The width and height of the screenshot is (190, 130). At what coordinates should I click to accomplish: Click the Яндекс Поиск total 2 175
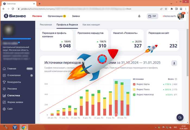(175, 89)
